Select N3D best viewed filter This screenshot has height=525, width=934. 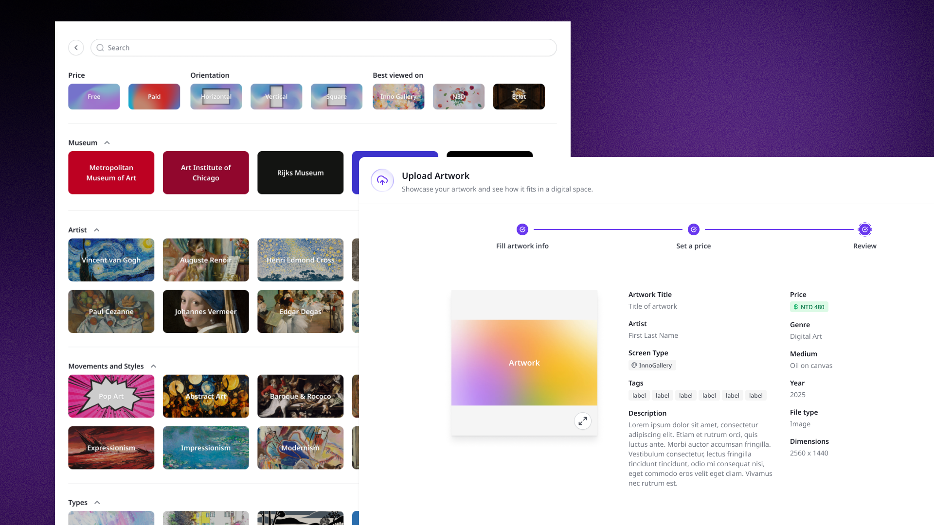coord(459,97)
